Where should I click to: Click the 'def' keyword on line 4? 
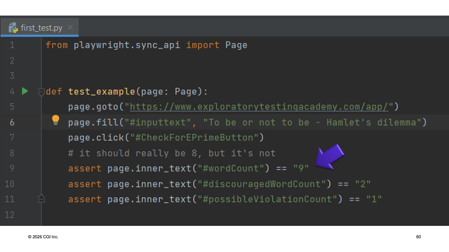[x=54, y=91]
